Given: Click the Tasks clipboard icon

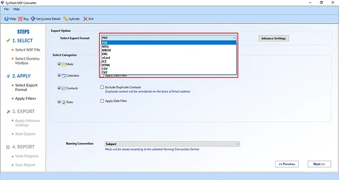Looking at the screenshot, I should 64,102.
